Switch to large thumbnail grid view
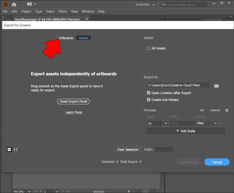234x193 pixels. point(9,149)
